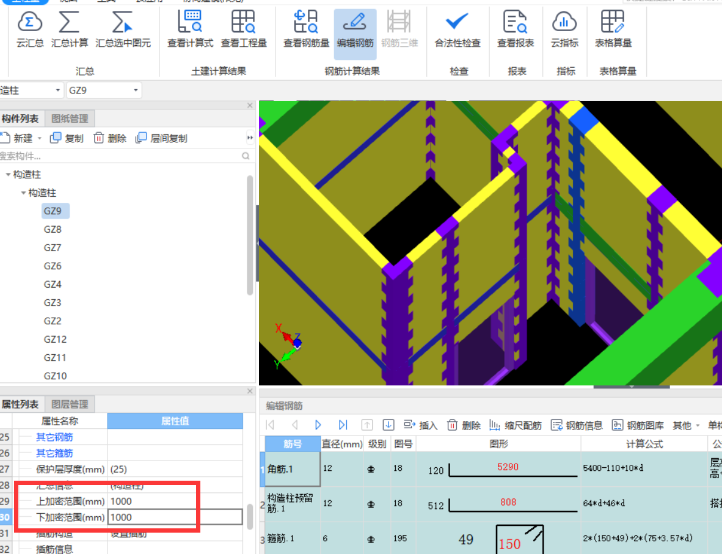Click the 搜索构件 search input field
This screenshot has height=554, width=722.
coord(120,156)
